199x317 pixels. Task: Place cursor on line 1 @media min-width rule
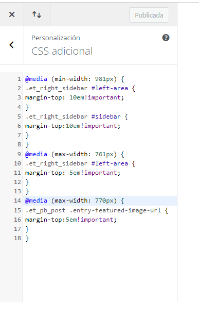point(75,79)
